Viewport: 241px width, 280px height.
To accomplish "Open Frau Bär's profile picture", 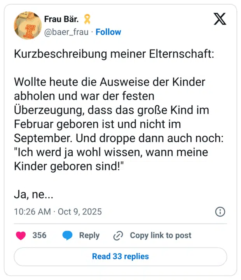I will 28,25.
